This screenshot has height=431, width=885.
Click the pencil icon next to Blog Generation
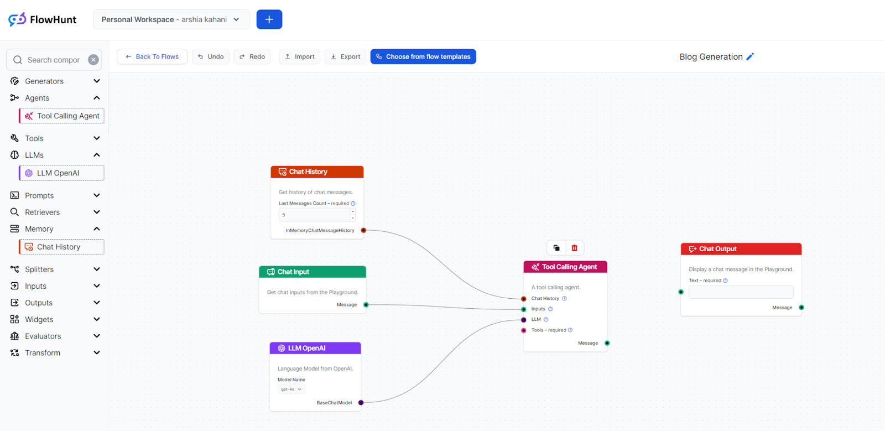[x=750, y=56]
